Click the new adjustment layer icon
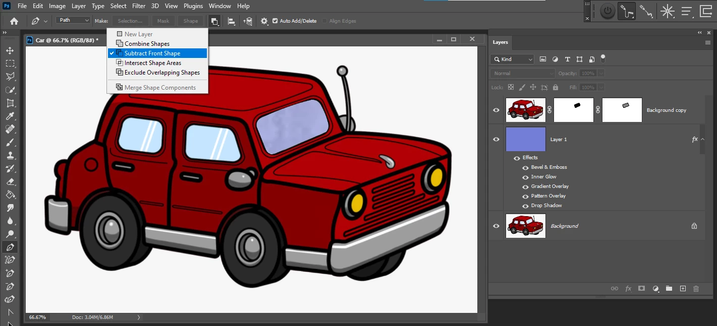 coord(655,289)
